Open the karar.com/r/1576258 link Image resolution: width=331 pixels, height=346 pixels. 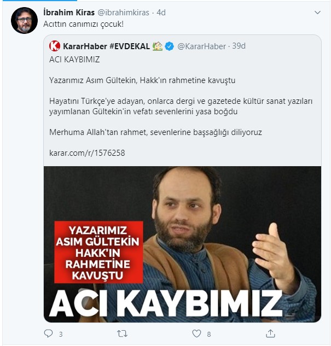click(x=87, y=153)
